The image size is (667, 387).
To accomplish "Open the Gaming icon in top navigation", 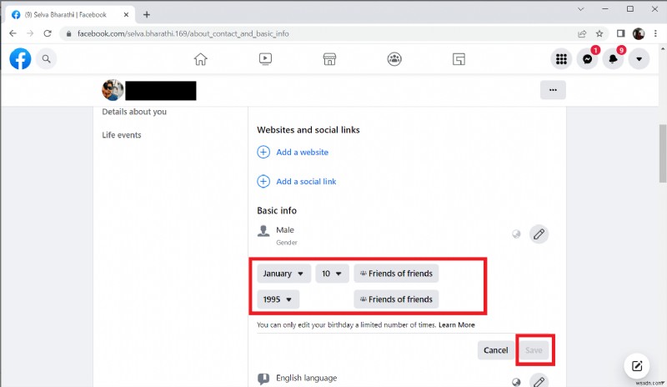I will coord(459,58).
